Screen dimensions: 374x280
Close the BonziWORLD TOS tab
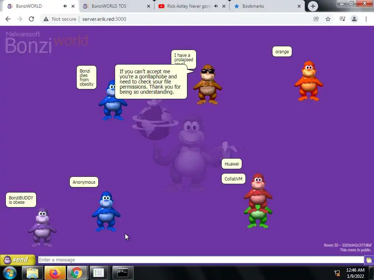click(x=149, y=6)
